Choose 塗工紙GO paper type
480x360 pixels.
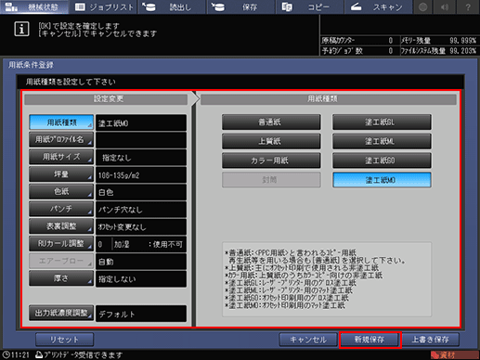(x=382, y=161)
